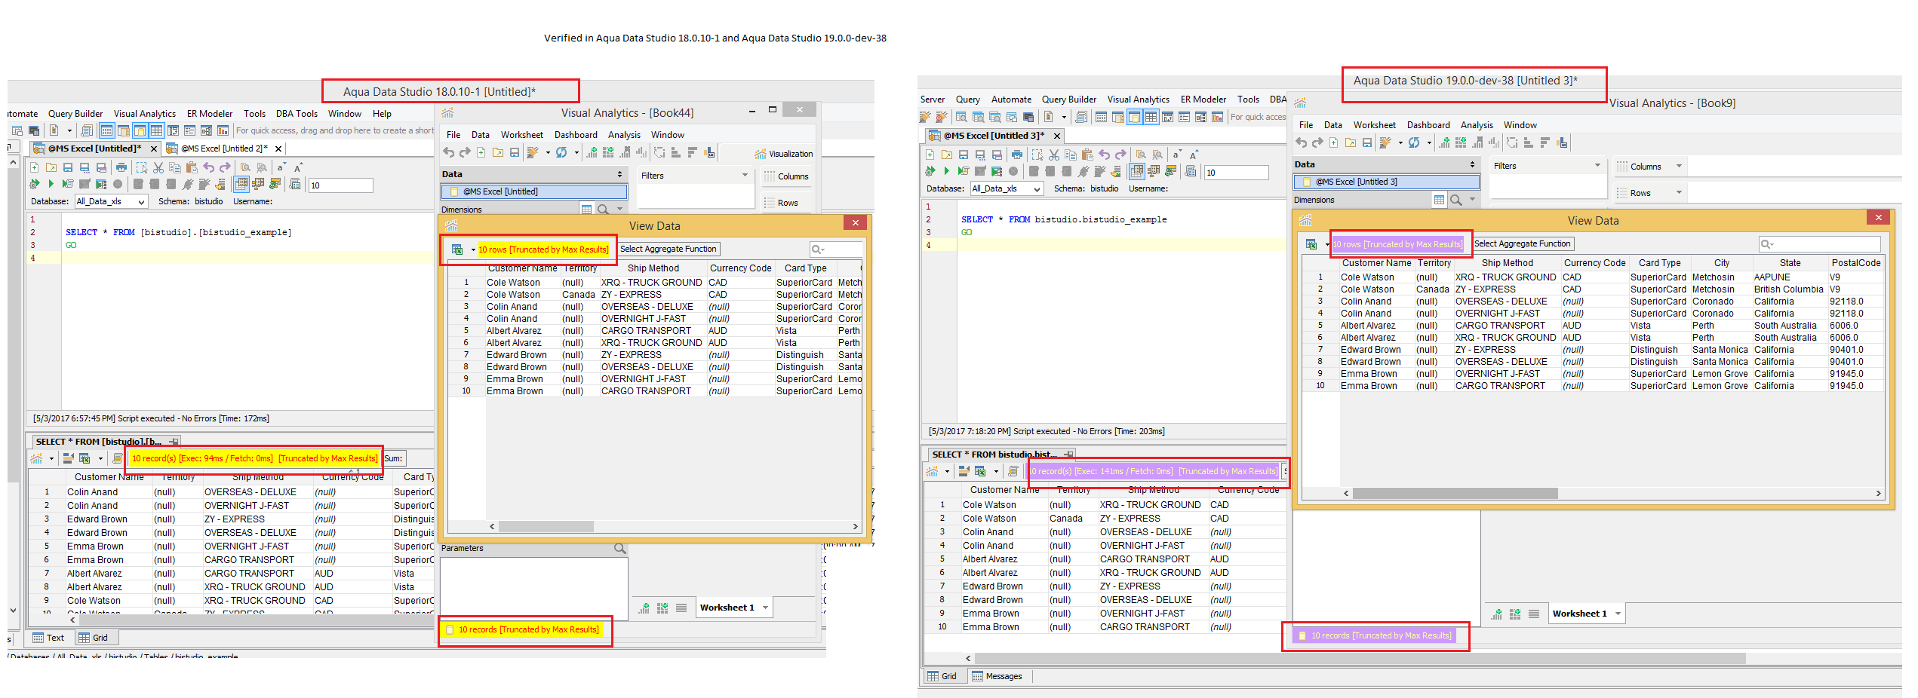Click the scissors Cut icon in the 18.0.10-1 editor toolbar
The image size is (1918, 698).
(158, 167)
